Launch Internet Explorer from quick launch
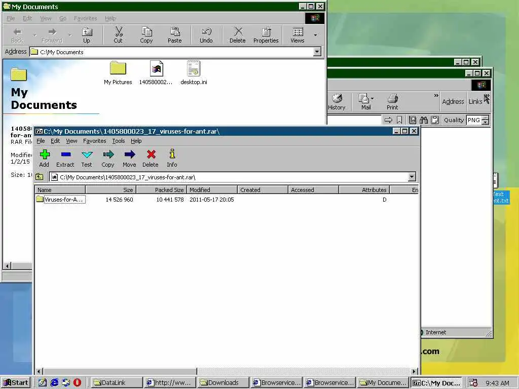Screen dimensions: 519x389 [54, 383]
